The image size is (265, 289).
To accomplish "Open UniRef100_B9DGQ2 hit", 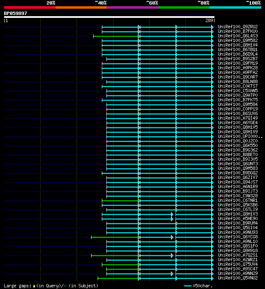I will pyautogui.click(x=238, y=173).
